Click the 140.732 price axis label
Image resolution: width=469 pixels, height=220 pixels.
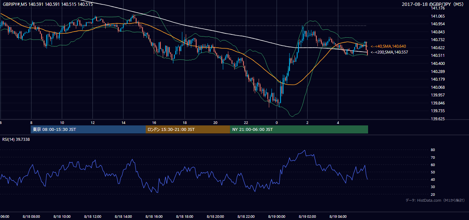point(438,40)
